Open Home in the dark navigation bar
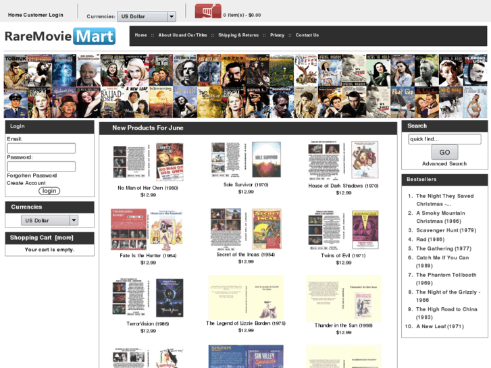 (x=141, y=35)
